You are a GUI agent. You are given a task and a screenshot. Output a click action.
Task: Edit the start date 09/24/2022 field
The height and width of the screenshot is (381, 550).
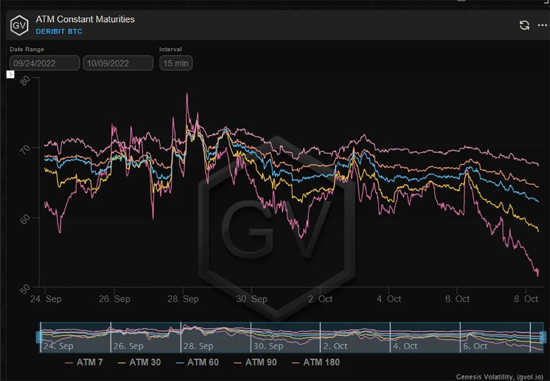pyautogui.click(x=44, y=63)
